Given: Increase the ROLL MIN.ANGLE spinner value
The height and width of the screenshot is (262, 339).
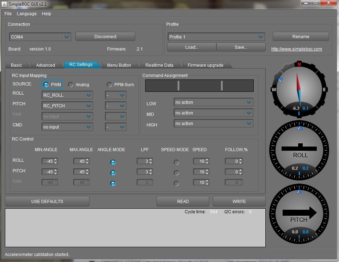Looking at the screenshot, I should 56,160.
